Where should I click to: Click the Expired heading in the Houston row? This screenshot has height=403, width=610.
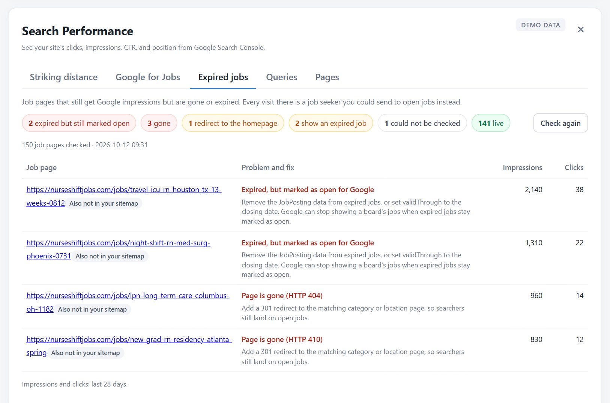[308, 190]
